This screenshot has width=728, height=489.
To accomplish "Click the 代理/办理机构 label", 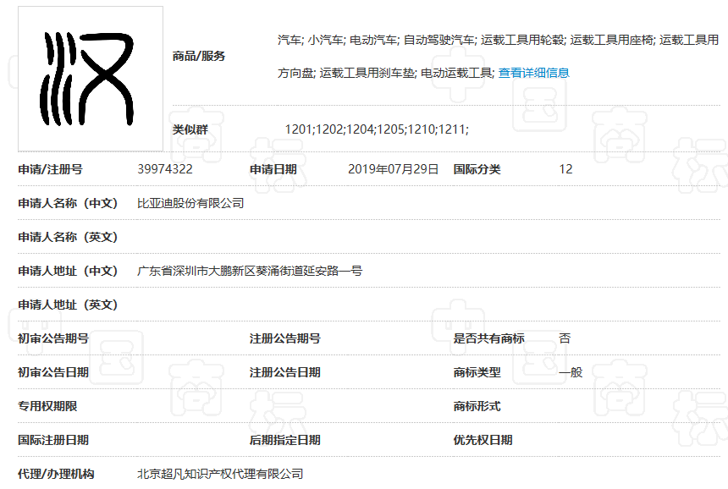I will (56, 474).
